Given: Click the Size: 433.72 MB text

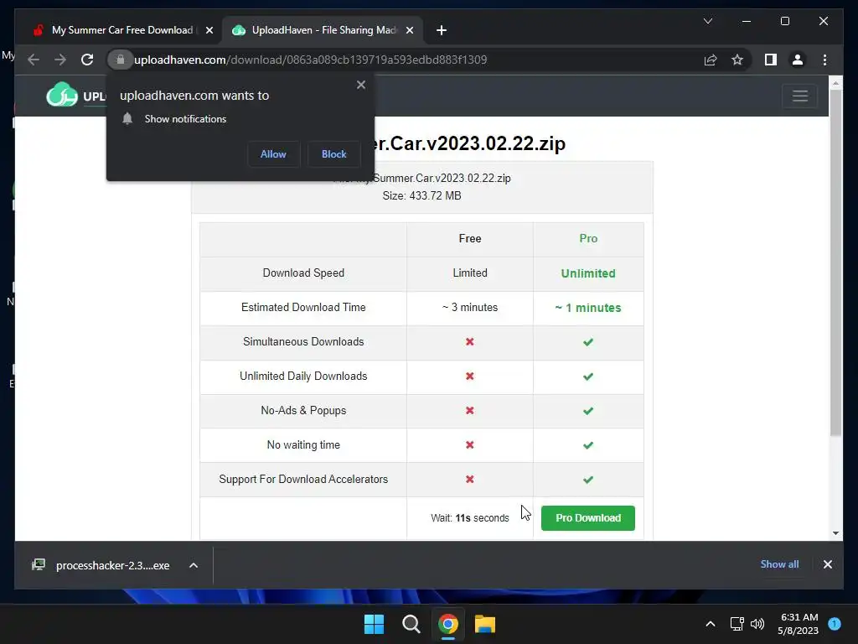Looking at the screenshot, I should tap(422, 195).
